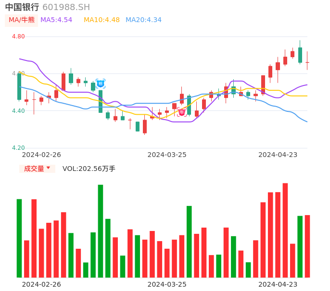Select 2024-03-25 on the price chart axis

tap(167, 155)
